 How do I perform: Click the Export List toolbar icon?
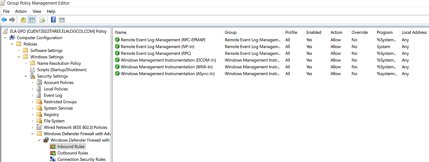coord(42,20)
